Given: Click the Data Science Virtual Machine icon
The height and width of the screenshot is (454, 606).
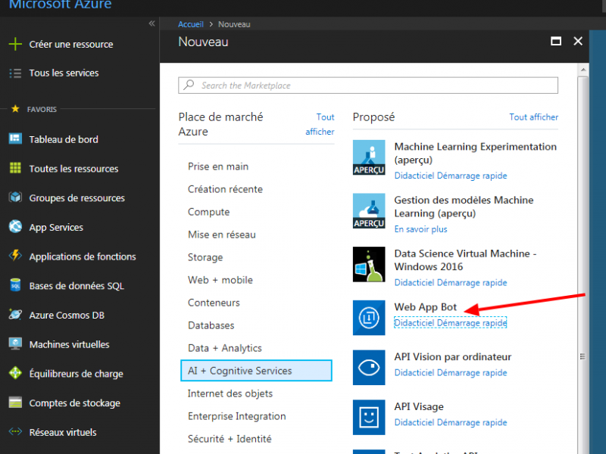Looking at the screenshot, I should pos(369,264).
